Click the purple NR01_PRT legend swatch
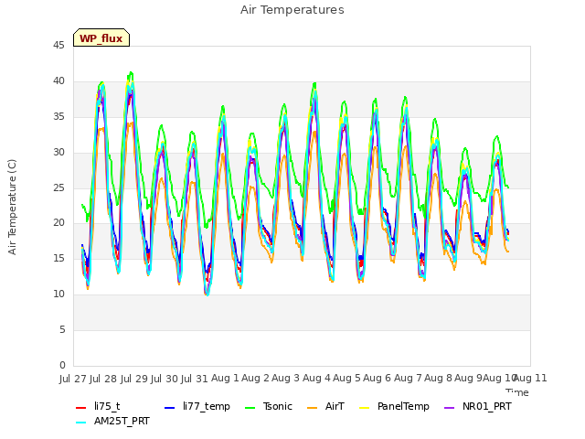The image size is (585, 439). tap(450, 408)
